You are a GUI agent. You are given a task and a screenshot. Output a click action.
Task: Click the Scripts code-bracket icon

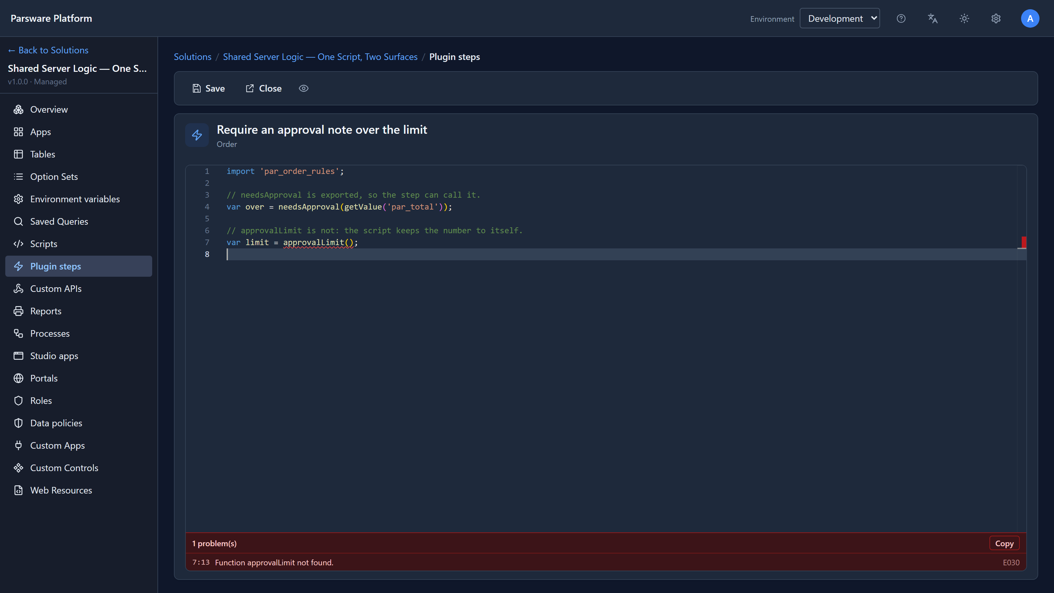click(x=18, y=244)
